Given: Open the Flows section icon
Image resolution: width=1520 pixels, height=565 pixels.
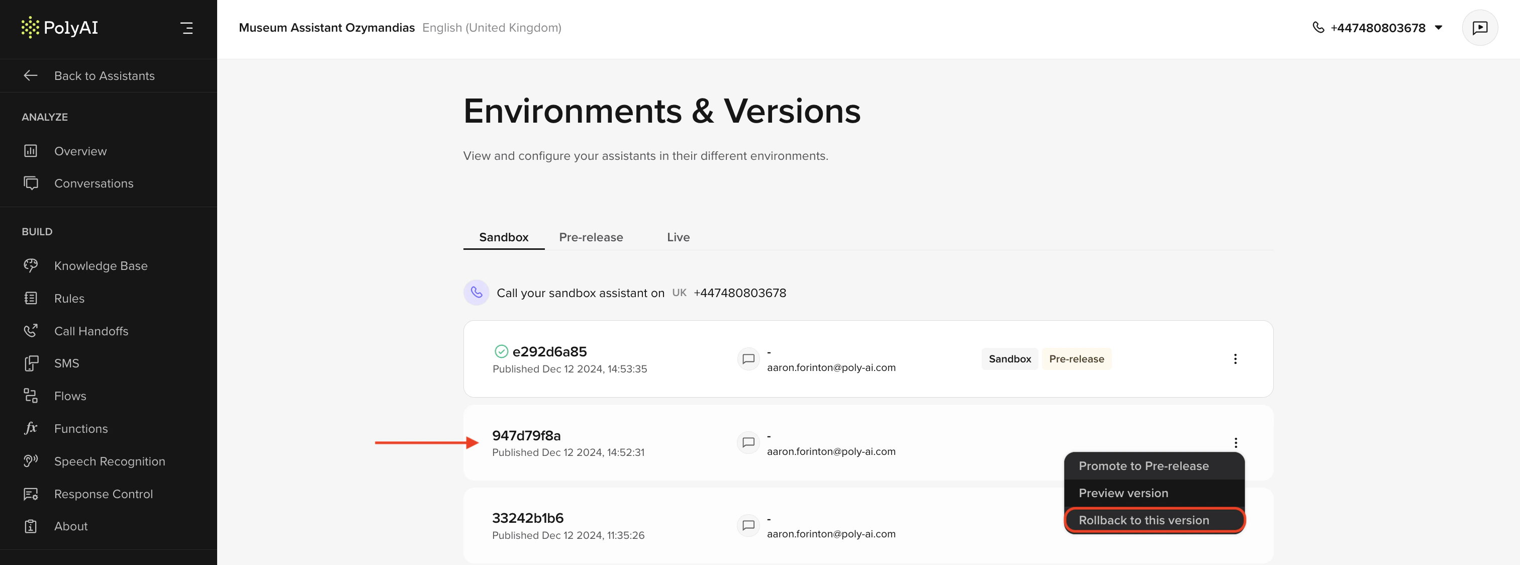Looking at the screenshot, I should coord(31,396).
